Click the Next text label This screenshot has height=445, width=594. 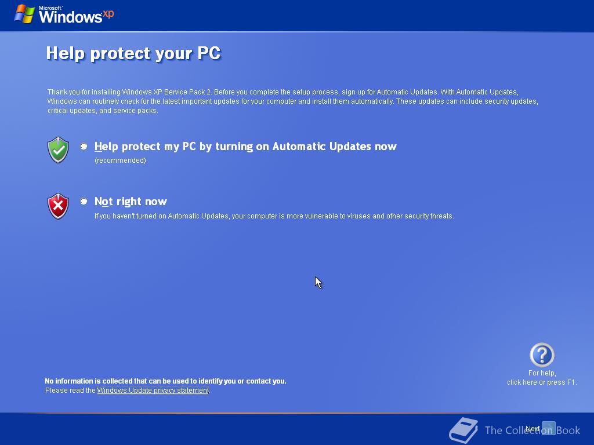coord(533,429)
